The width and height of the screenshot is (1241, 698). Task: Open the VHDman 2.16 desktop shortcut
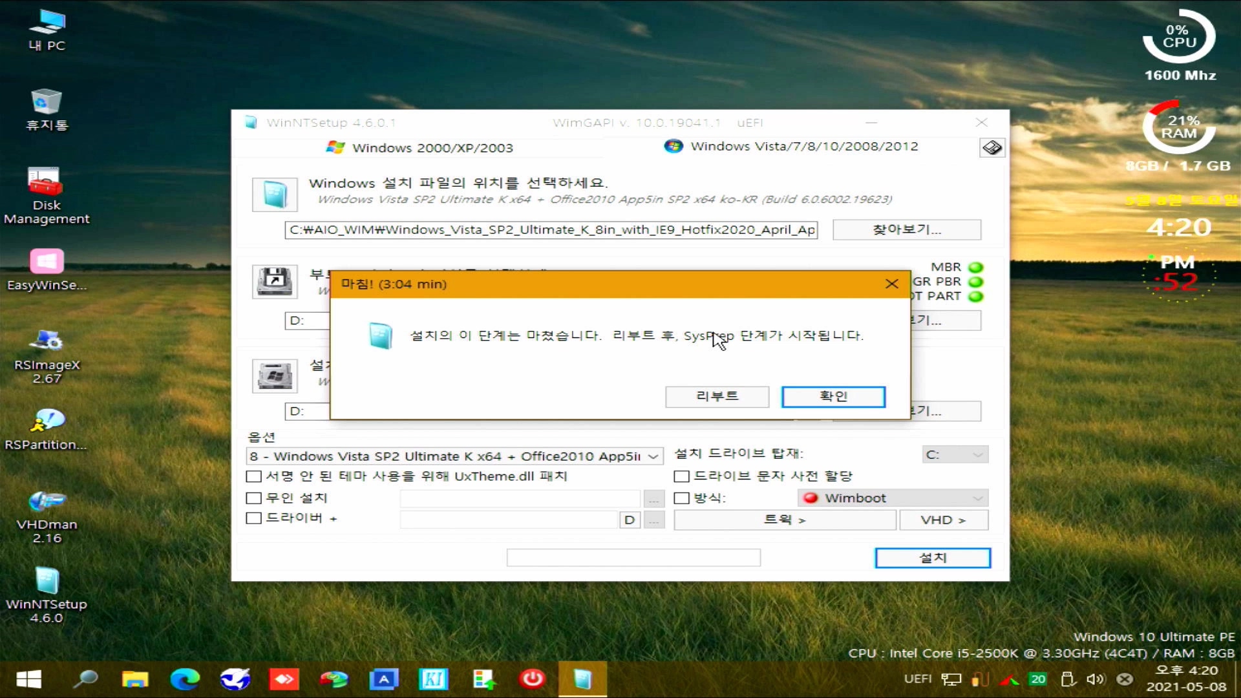[x=46, y=502]
